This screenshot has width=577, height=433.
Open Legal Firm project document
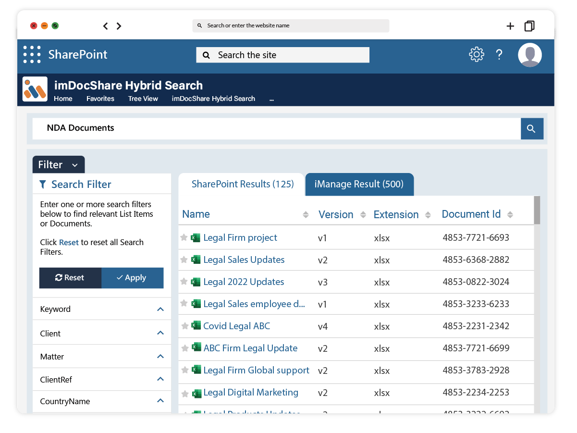[240, 237]
